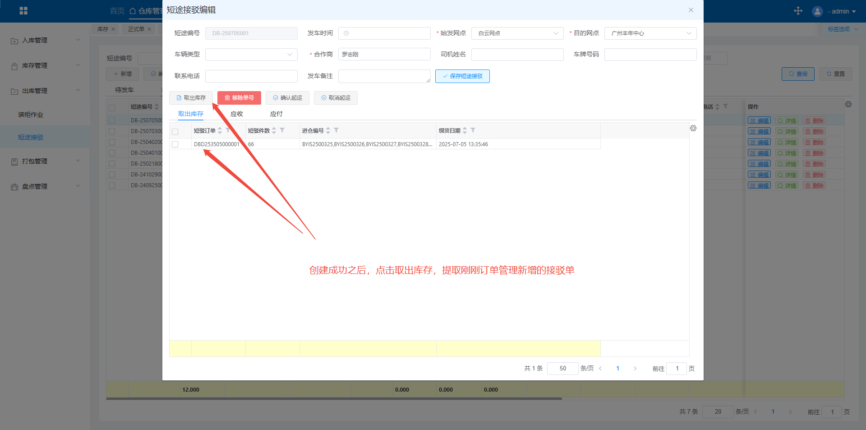
Task: Expand the 车辆类型 dropdown
Action: 251,55
